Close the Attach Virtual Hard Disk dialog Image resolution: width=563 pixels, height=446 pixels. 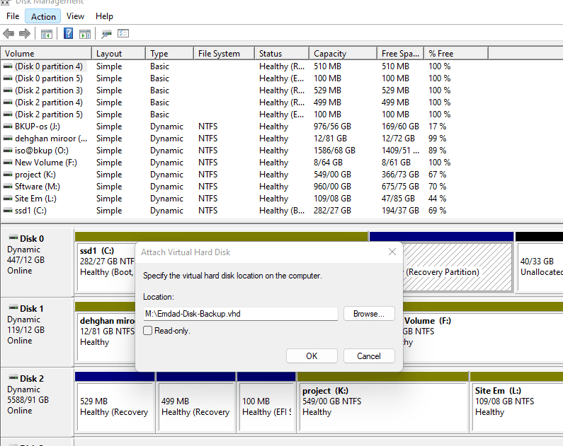click(392, 252)
